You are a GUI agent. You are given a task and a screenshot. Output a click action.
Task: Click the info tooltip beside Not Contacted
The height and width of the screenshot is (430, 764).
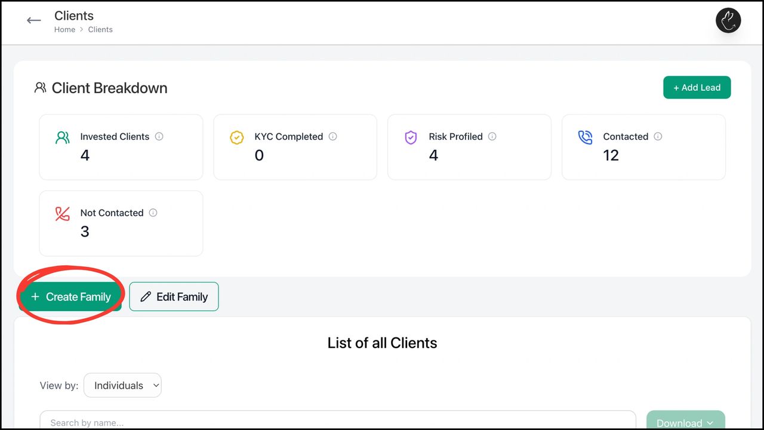[153, 213]
